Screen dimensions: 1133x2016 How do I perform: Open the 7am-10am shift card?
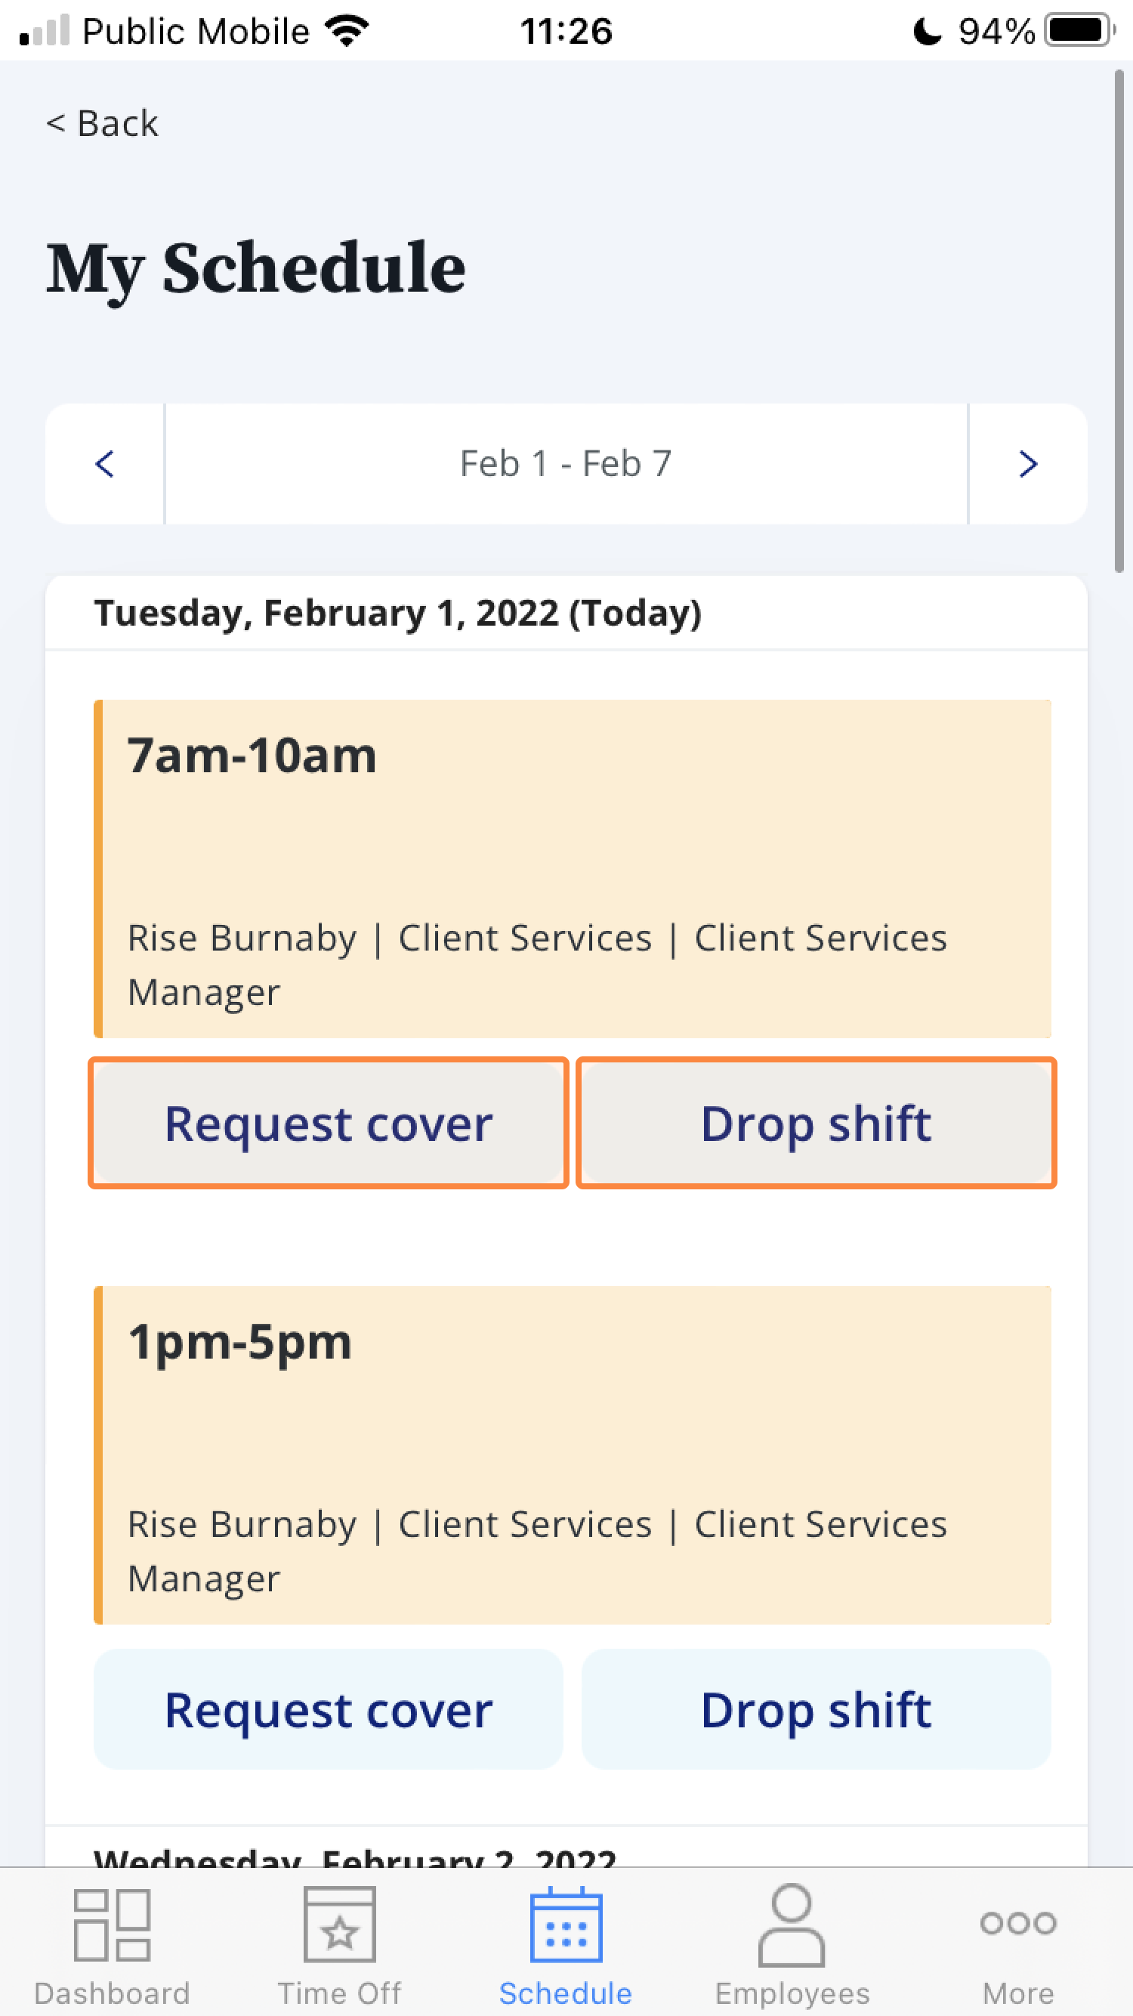(572, 869)
